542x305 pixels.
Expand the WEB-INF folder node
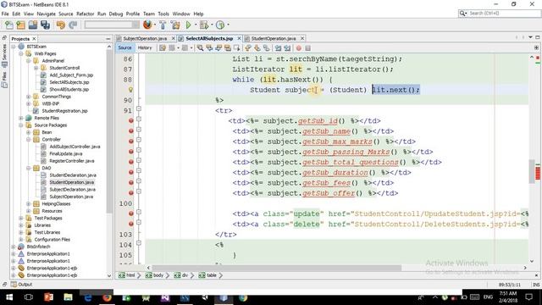tap(28, 103)
